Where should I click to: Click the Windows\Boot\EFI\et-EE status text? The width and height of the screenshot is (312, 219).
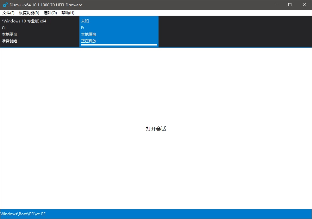click(23, 214)
